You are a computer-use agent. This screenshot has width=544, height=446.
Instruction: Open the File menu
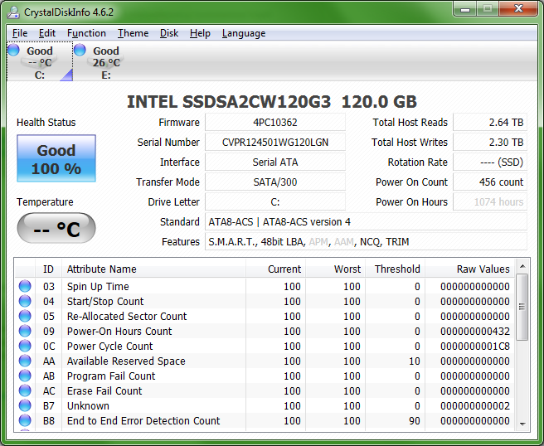coord(20,33)
